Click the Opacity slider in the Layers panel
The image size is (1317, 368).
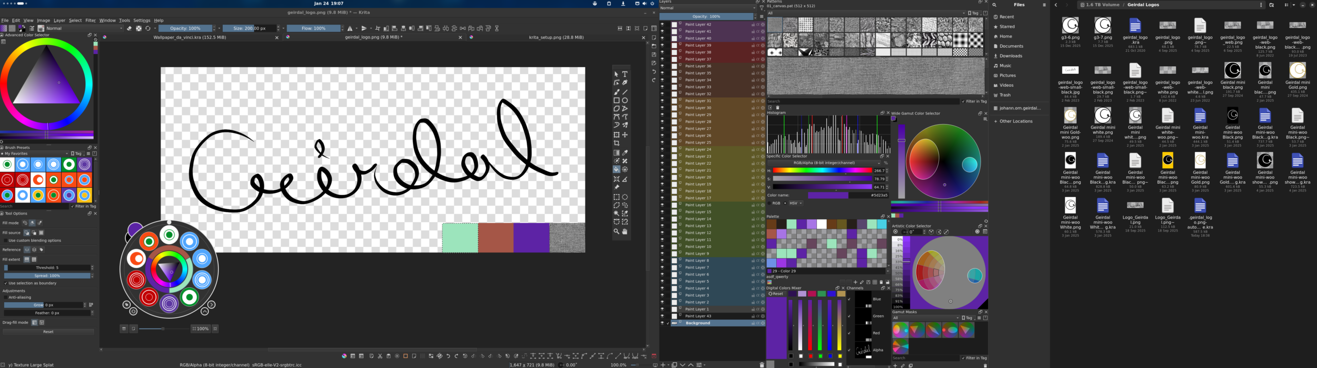pyautogui.click(x=706, y=16)
